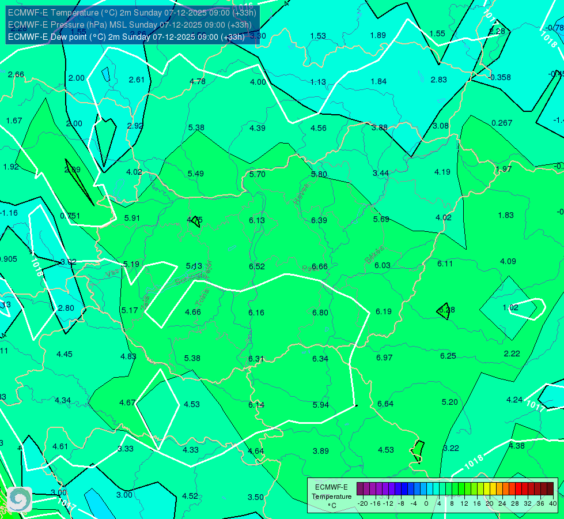The image size is (564, 519).
Task: Click the grid value 6.13
Action: pyautogui.click(x=257, y=220)
